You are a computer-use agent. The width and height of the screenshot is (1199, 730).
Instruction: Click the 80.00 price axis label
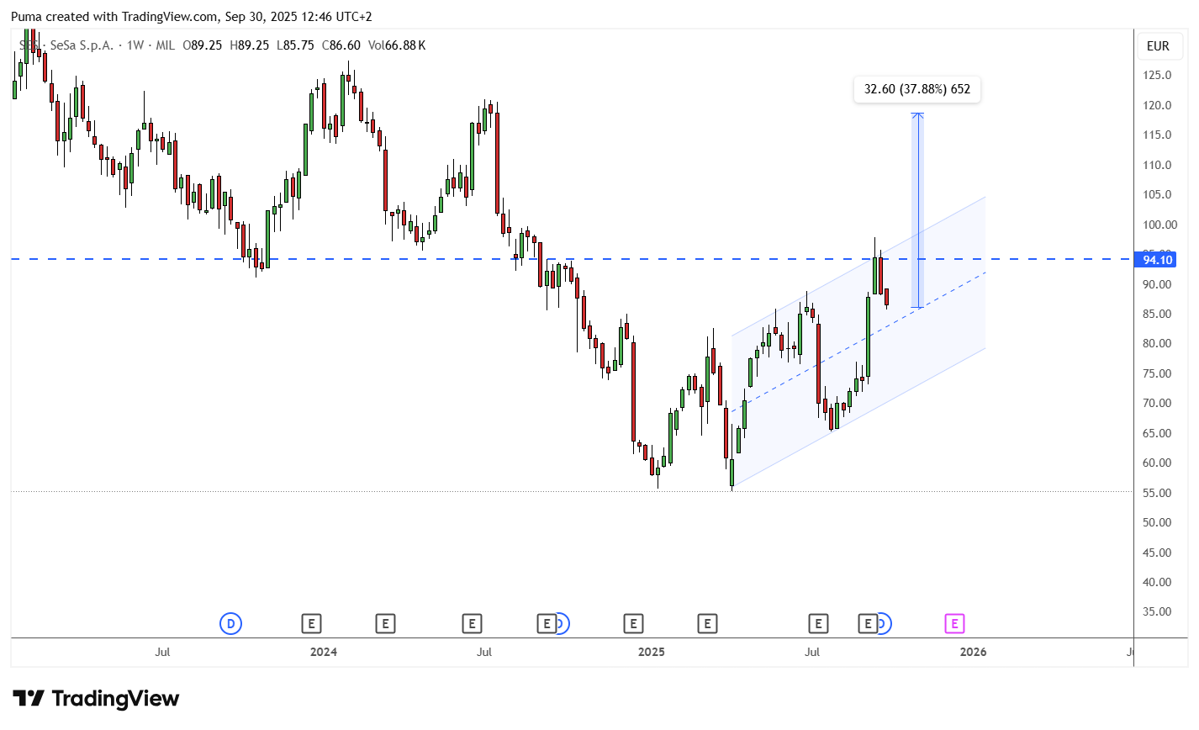pos(1158,343)
